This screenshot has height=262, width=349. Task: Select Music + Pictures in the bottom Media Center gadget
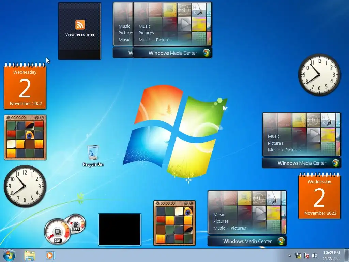point(229,228)
